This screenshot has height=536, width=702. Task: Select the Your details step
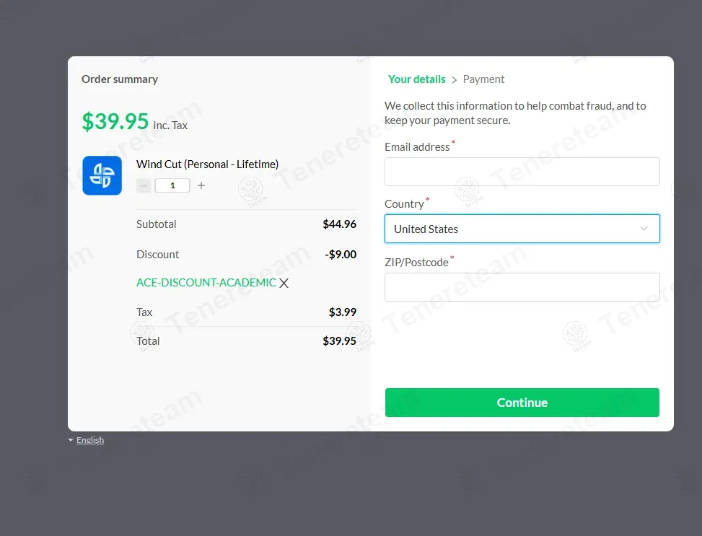[416, 79]
